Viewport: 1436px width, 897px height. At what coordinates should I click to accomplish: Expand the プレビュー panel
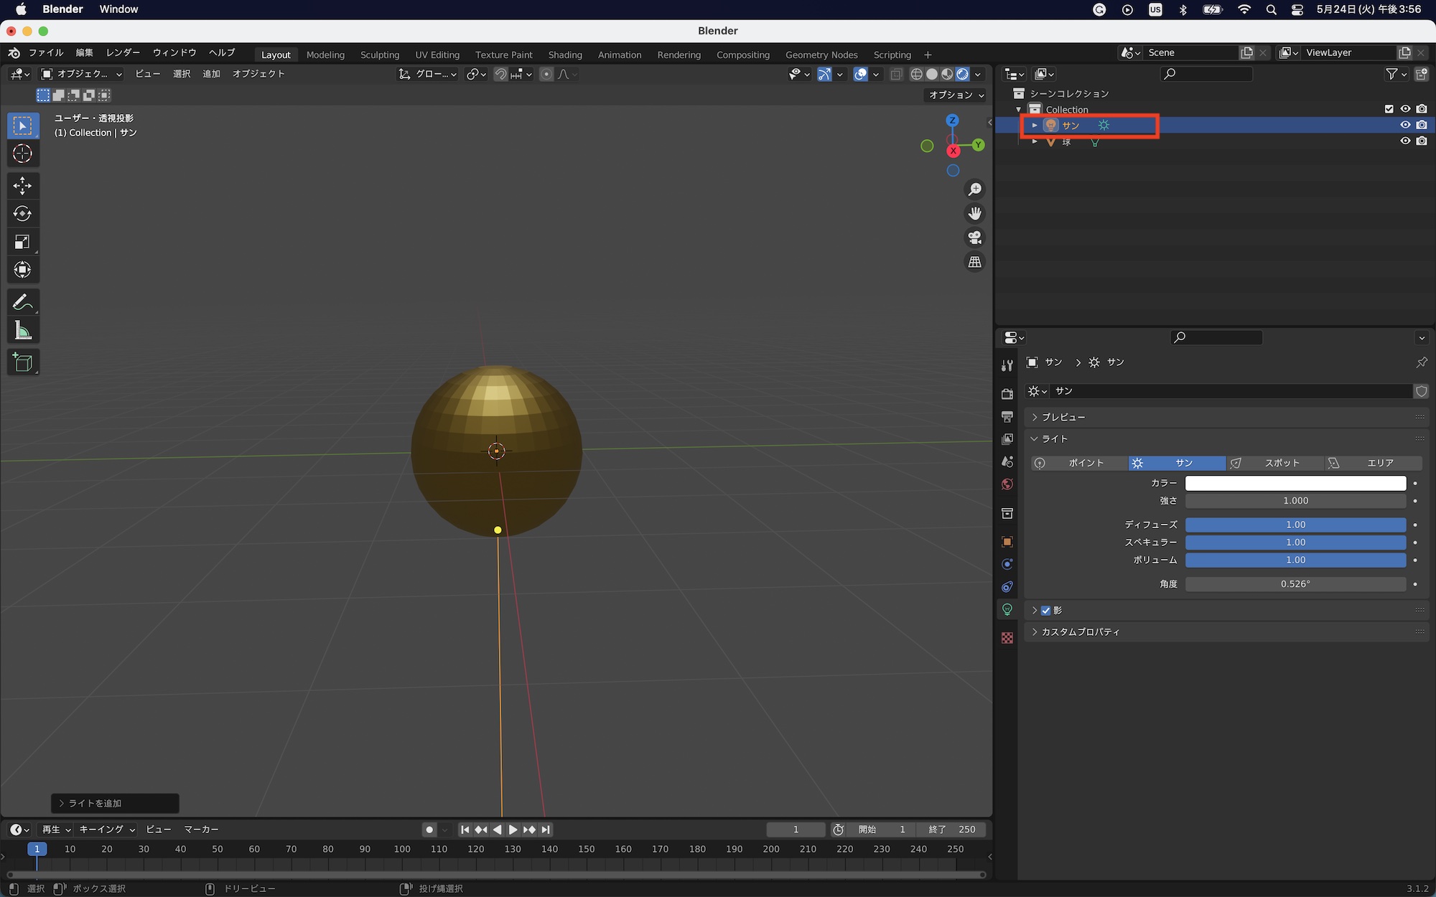[x=1063, y=417]
